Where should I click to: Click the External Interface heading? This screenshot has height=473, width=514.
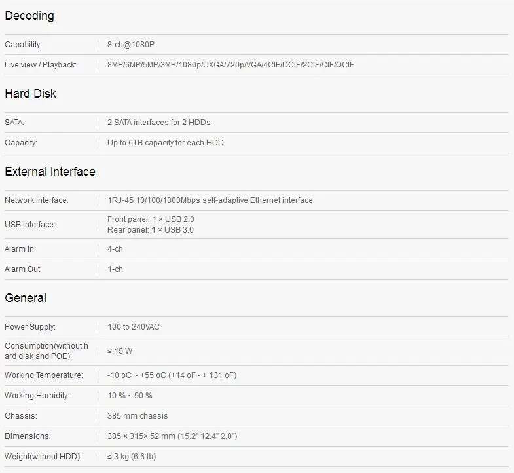click(x=50, y=172)
